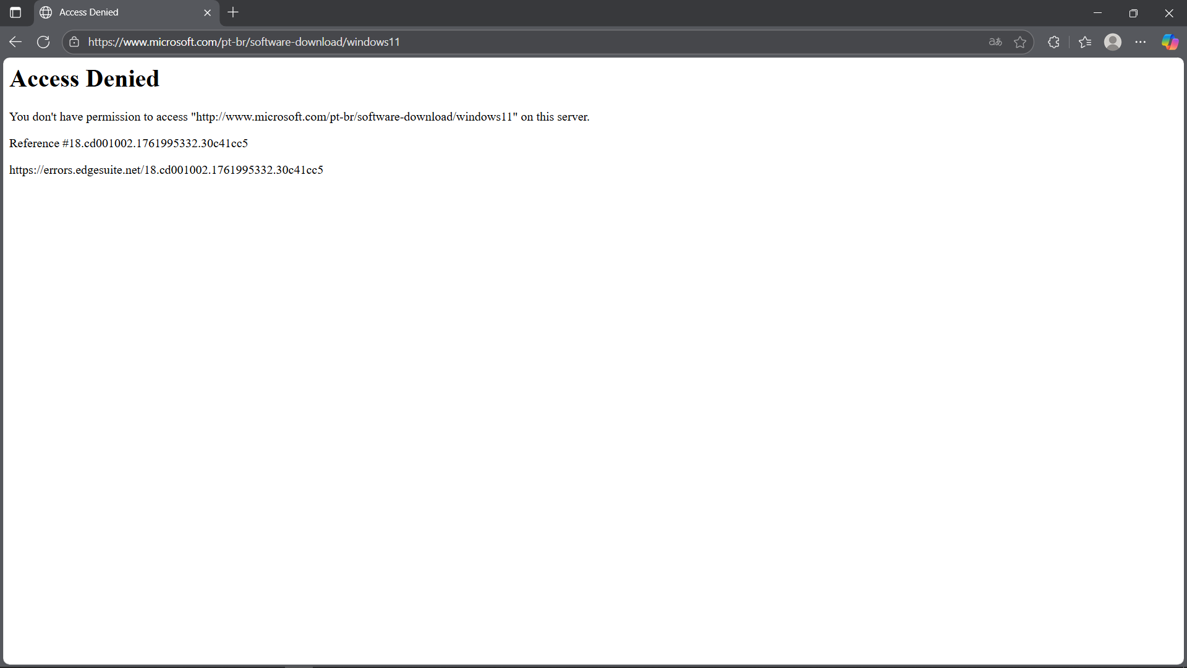Close the Access Denied tab
Viewport: 1187px width, 668px height.
pyautogui.click(x=208, y=12)
